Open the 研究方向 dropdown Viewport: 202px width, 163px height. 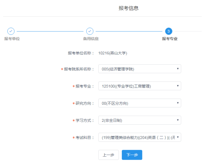click(140, 103)
